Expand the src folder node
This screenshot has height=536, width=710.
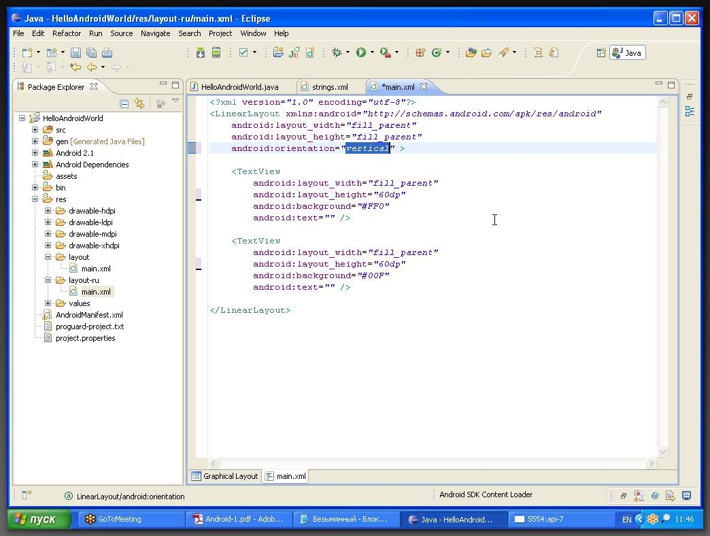[x=35, y=129]
